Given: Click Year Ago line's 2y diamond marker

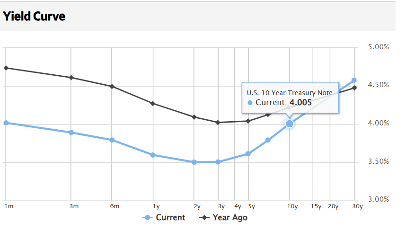Looking at the screenshot, I should 194,117.
